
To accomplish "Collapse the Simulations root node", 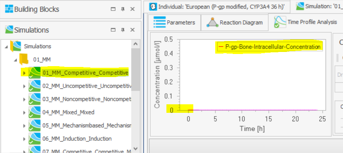I will [6, 47].
